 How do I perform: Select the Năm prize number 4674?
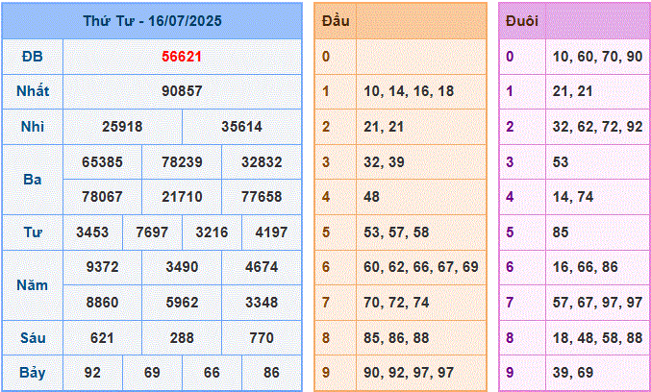(x=262, y=267)
